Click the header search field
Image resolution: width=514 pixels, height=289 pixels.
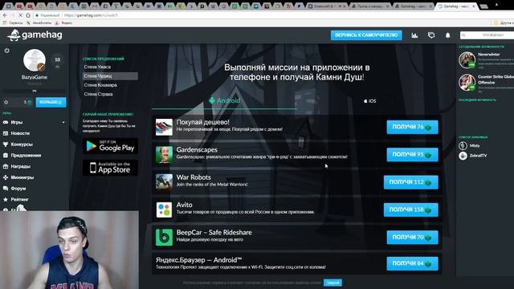[x=487, y=35]
